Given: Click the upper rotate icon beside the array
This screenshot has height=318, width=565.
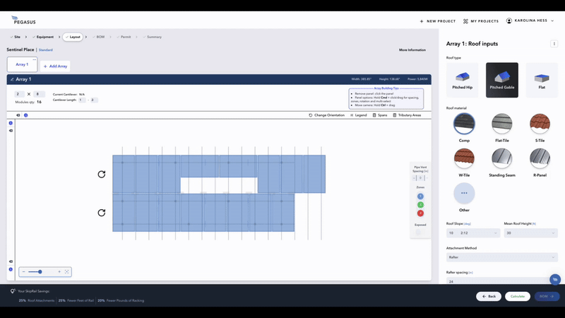Looking at the screenshot, I should [x=102, y=175].
